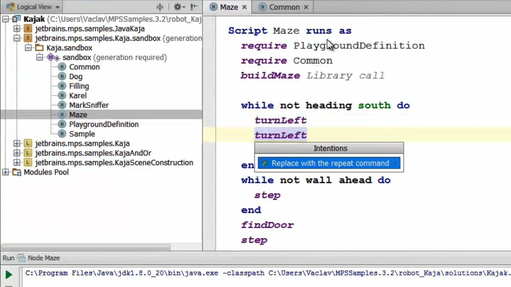Image resolution: width=511 pixels, height=287 pixels.
Task: Click the Run tool window label
Action: pyautogui.click(x=8, y=258)
